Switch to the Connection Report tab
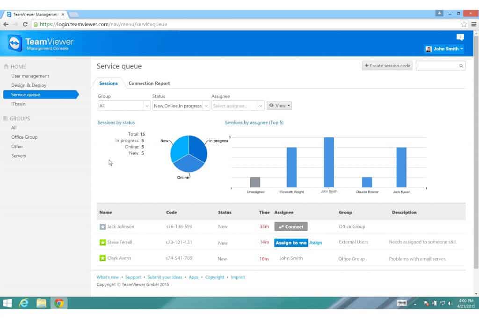This screenshot has width=479, height=319. point(149,83)
